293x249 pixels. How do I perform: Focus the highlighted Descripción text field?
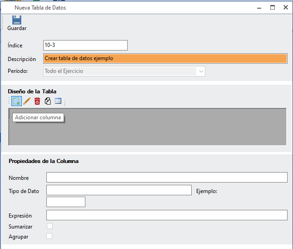pyautogui.click(x=165, y=58)
